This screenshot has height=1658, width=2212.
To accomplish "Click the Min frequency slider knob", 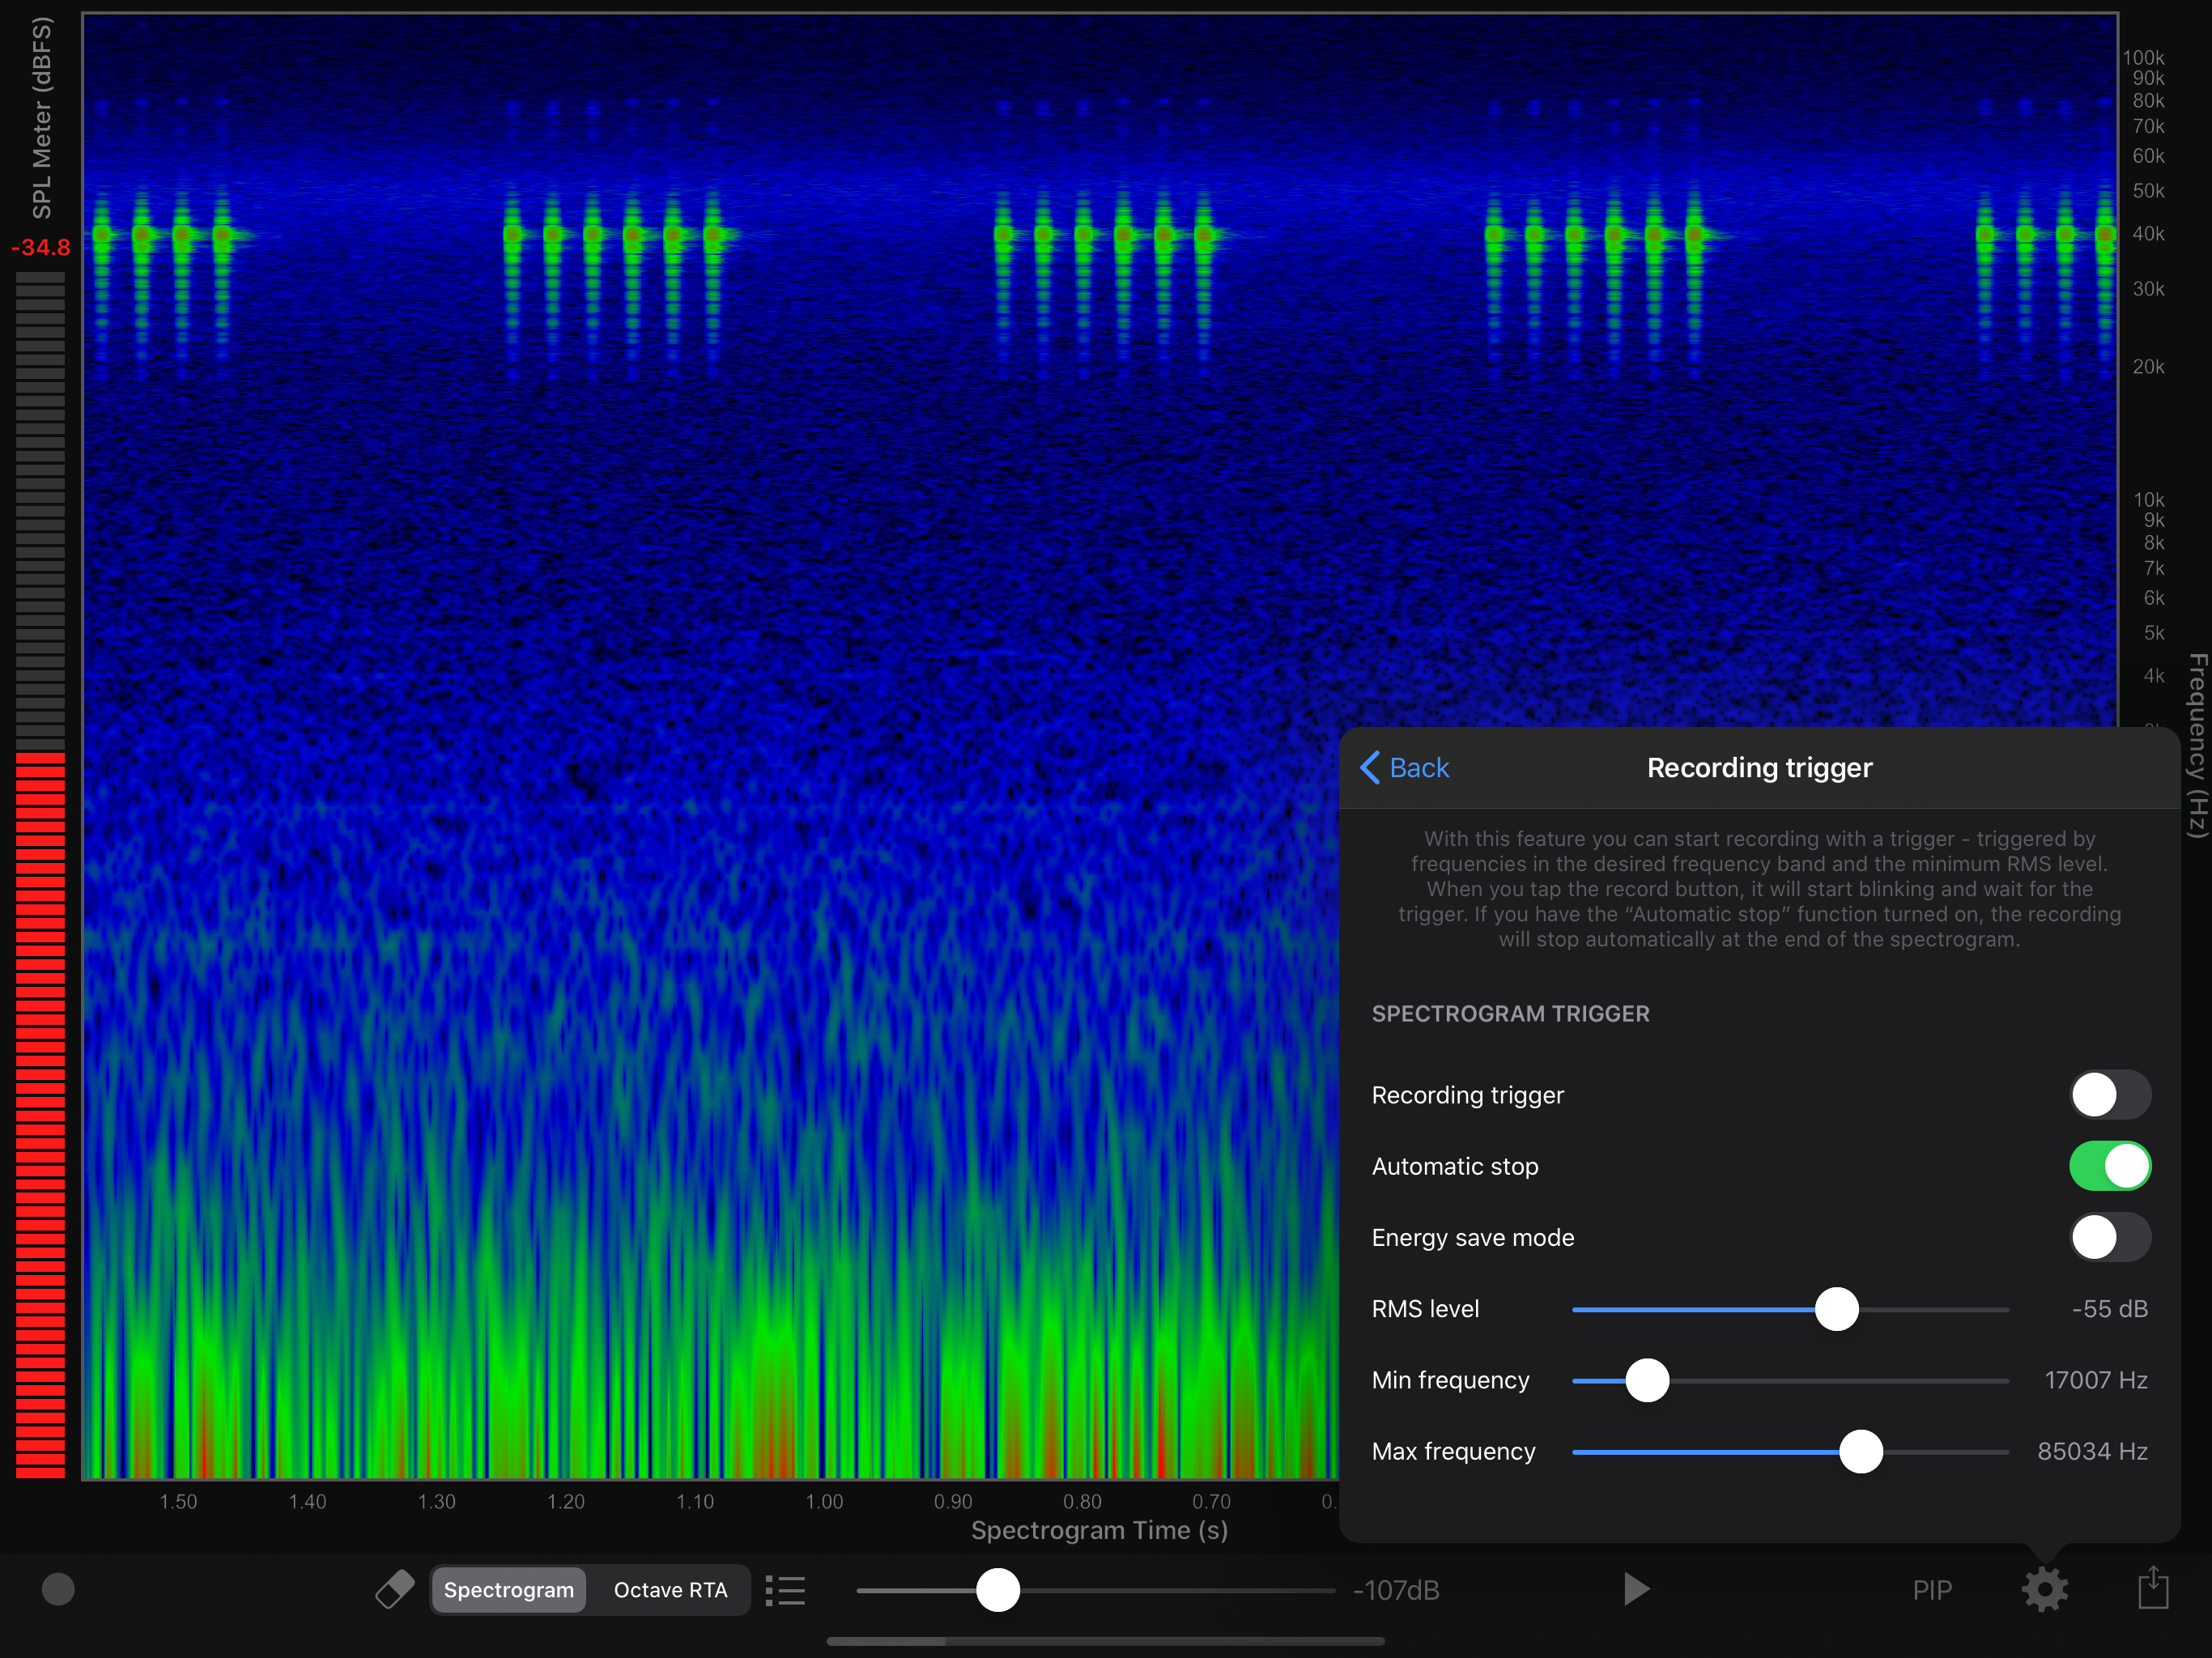I will click(x=1647, y=1380).
